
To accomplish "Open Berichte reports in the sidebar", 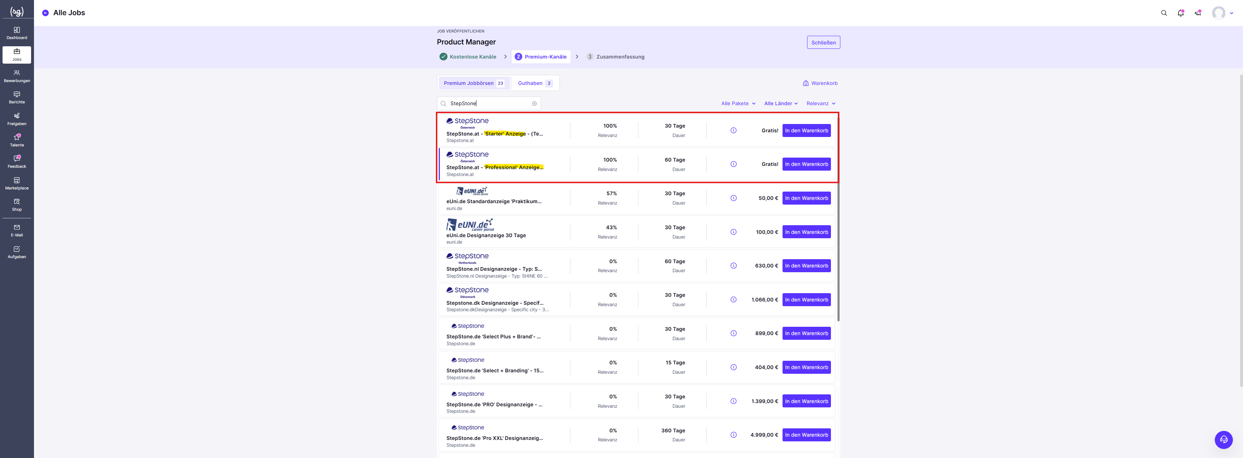I will pyautogui.click(x=17, y=98).
